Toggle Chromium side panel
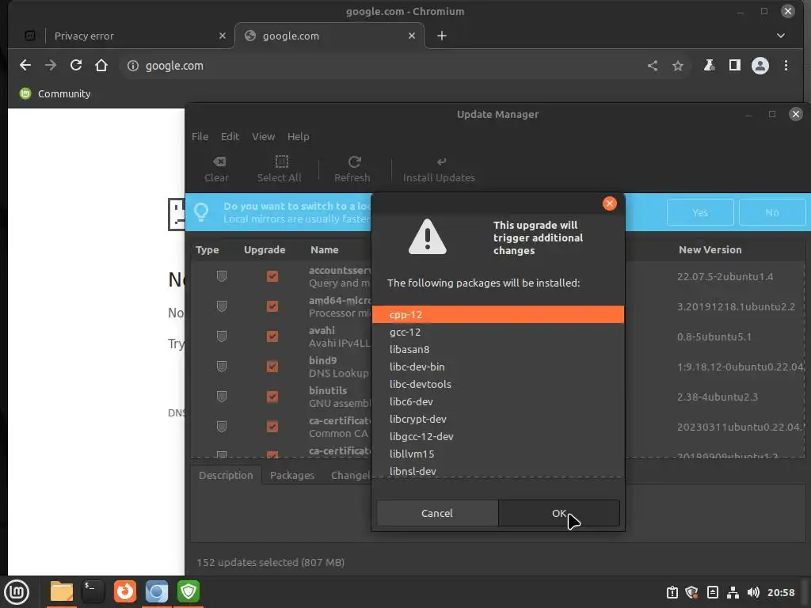The width and height of the screenshot is (811, 608). [x=734, y=65]
